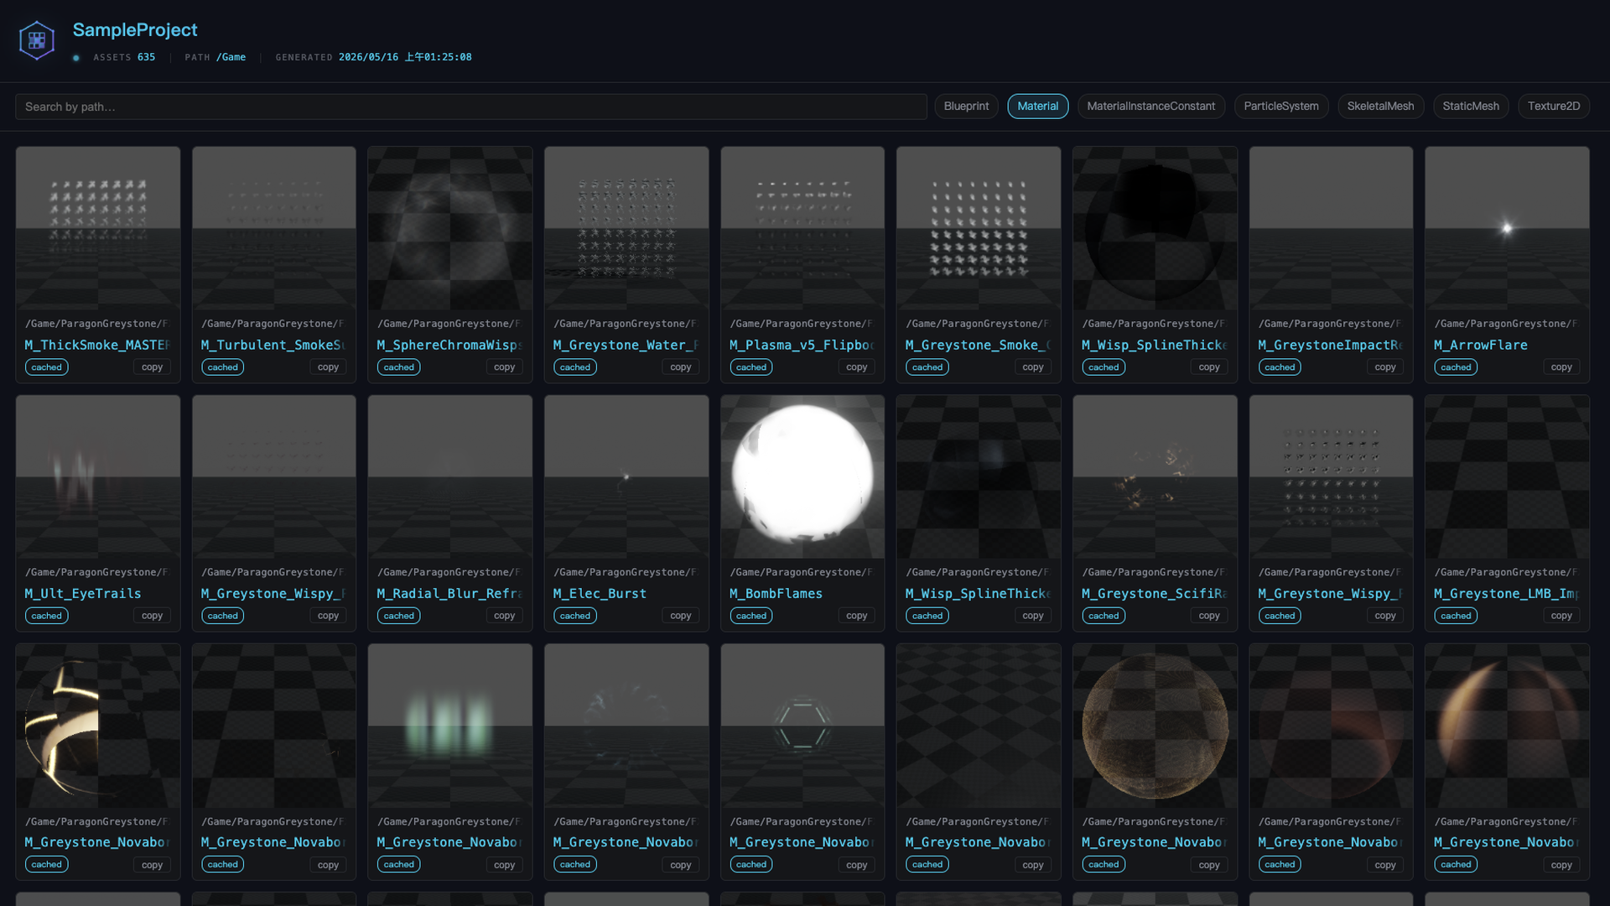Open the M_Greystone_ScifiR thumbnail

1155,476
